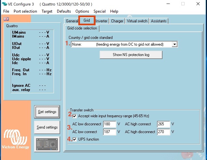The height and width of the screenshot is (160, 207).
Task: Click the Victron Energy logo
Action: (x=16, y=140)
